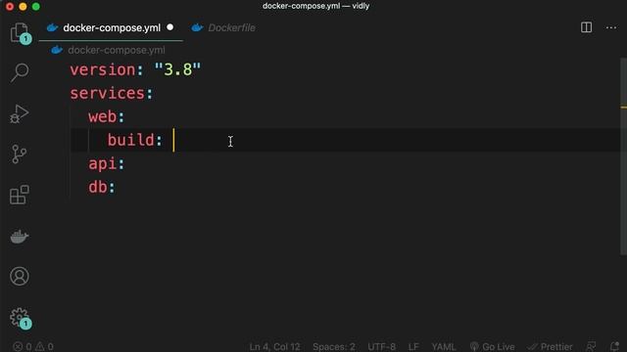This screenshot has width=627, height=352.
Task: Click the api key in the editor
Action: click(x=102, y=163)
